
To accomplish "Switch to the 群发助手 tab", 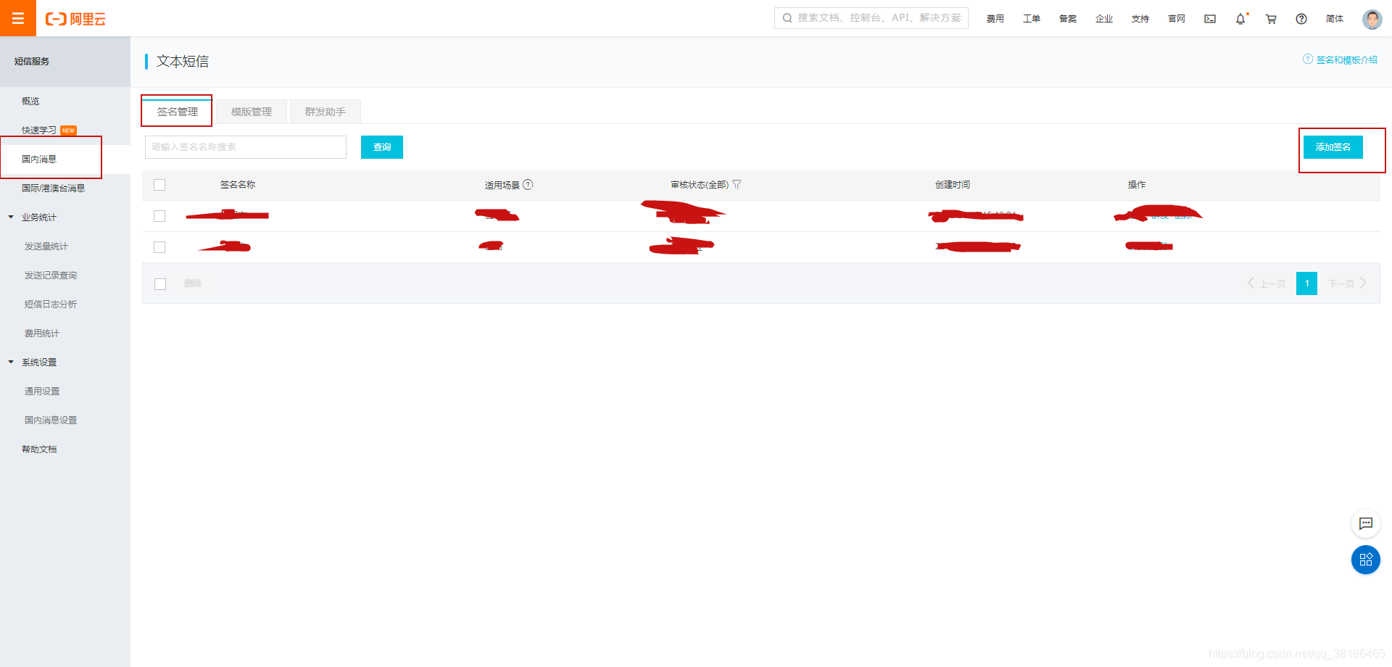I will [x=325, y=111].
